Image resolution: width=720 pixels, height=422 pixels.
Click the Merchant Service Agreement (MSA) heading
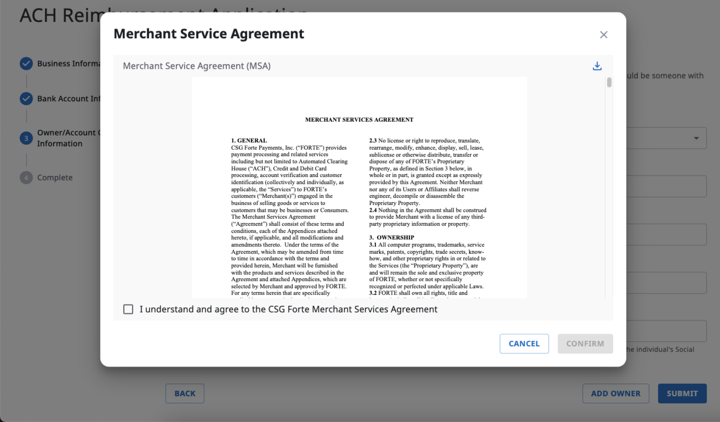[x=196, y=66]
